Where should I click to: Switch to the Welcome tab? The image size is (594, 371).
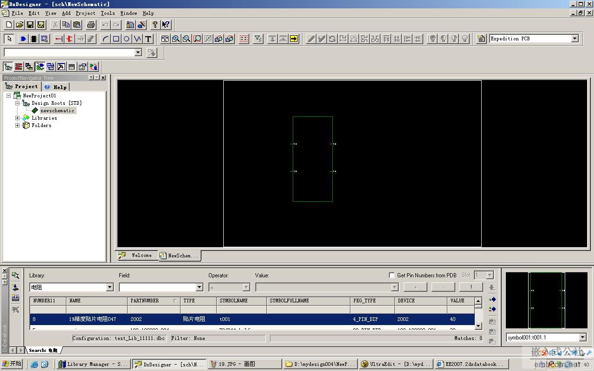click(x=137, y=256)
